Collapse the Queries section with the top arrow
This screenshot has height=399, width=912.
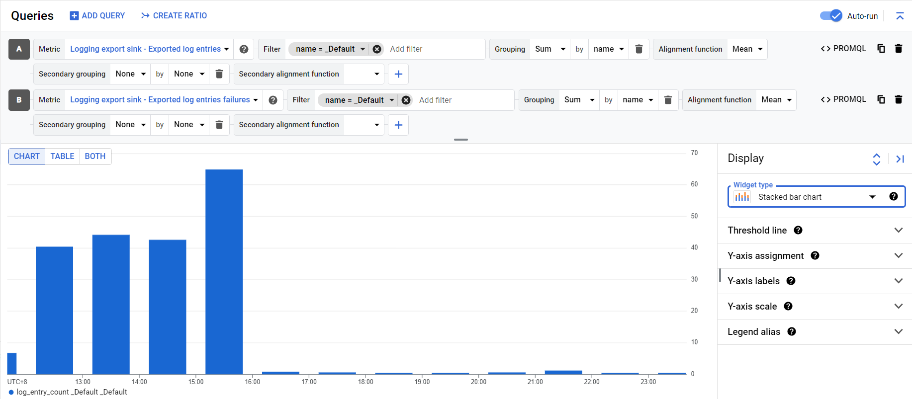pyautogui.click(x=900, y=16)
